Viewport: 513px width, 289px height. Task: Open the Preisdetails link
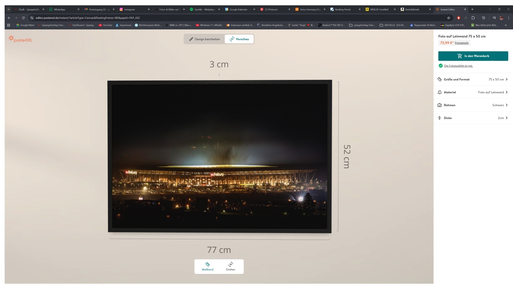[x=461, y=43]
